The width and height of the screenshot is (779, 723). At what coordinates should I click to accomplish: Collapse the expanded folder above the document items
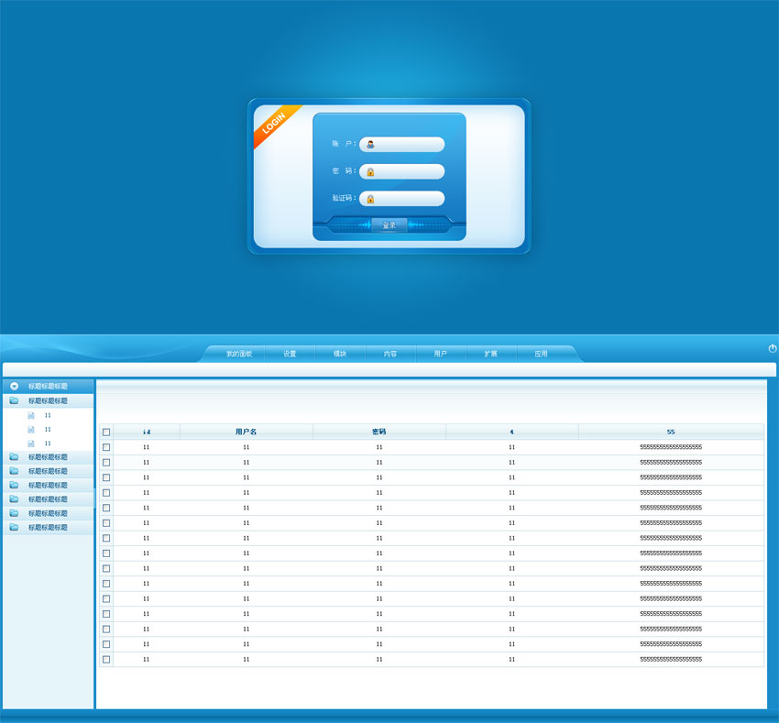pyautogui.click(x=14, y=401)
